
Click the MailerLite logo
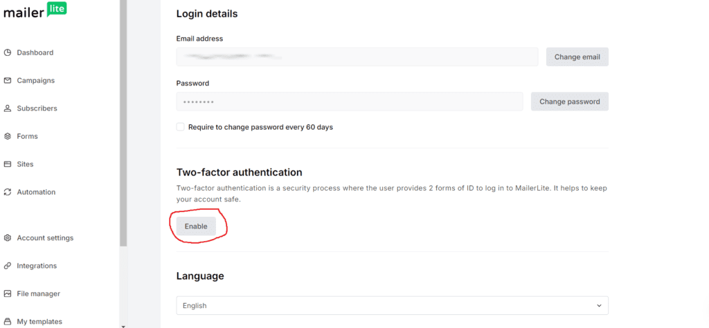point(35,11)
